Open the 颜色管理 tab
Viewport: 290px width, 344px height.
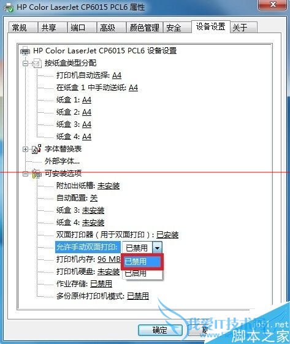click(x=144, y=28)
